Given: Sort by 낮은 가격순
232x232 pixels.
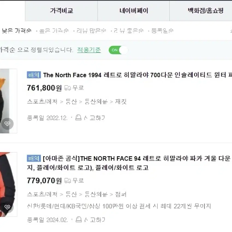Looking at the screenshot, I should pos(17,31).
